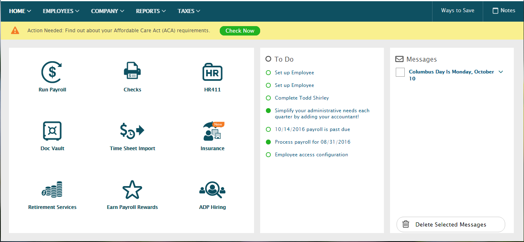
Task: Launch Time Sheet Import icon
Action: (x=132, y=131)
